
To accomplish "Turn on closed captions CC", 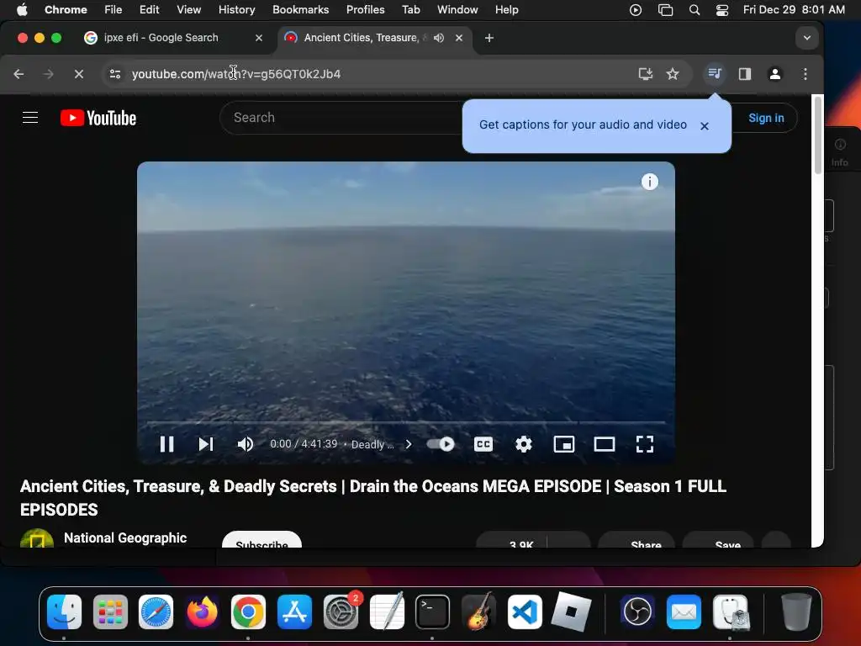I will click(483, 444).
